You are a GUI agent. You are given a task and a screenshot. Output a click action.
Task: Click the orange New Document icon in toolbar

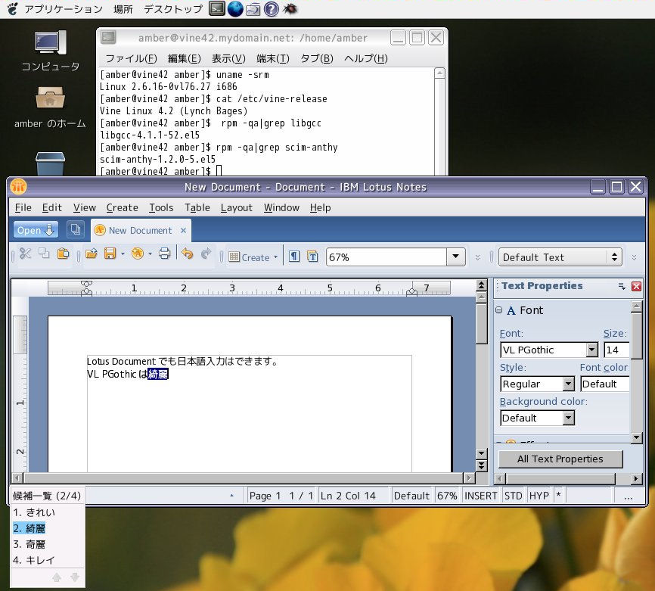coord(138,254)
